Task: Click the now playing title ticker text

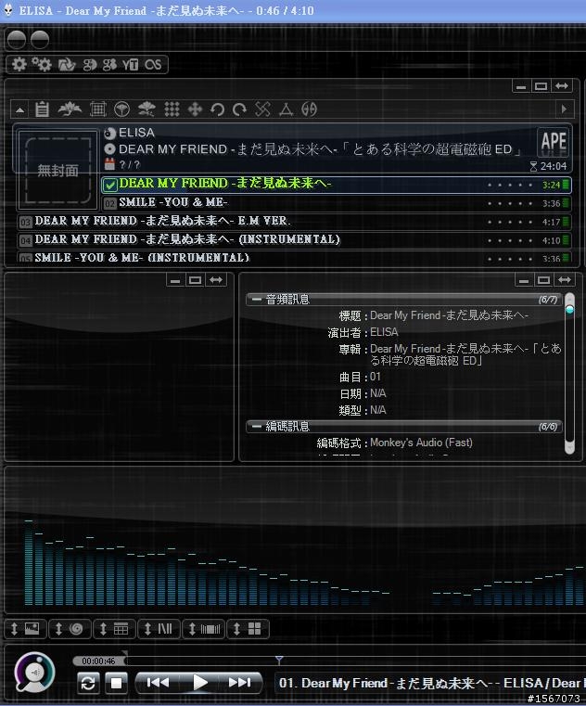Action: click(430, 683)
